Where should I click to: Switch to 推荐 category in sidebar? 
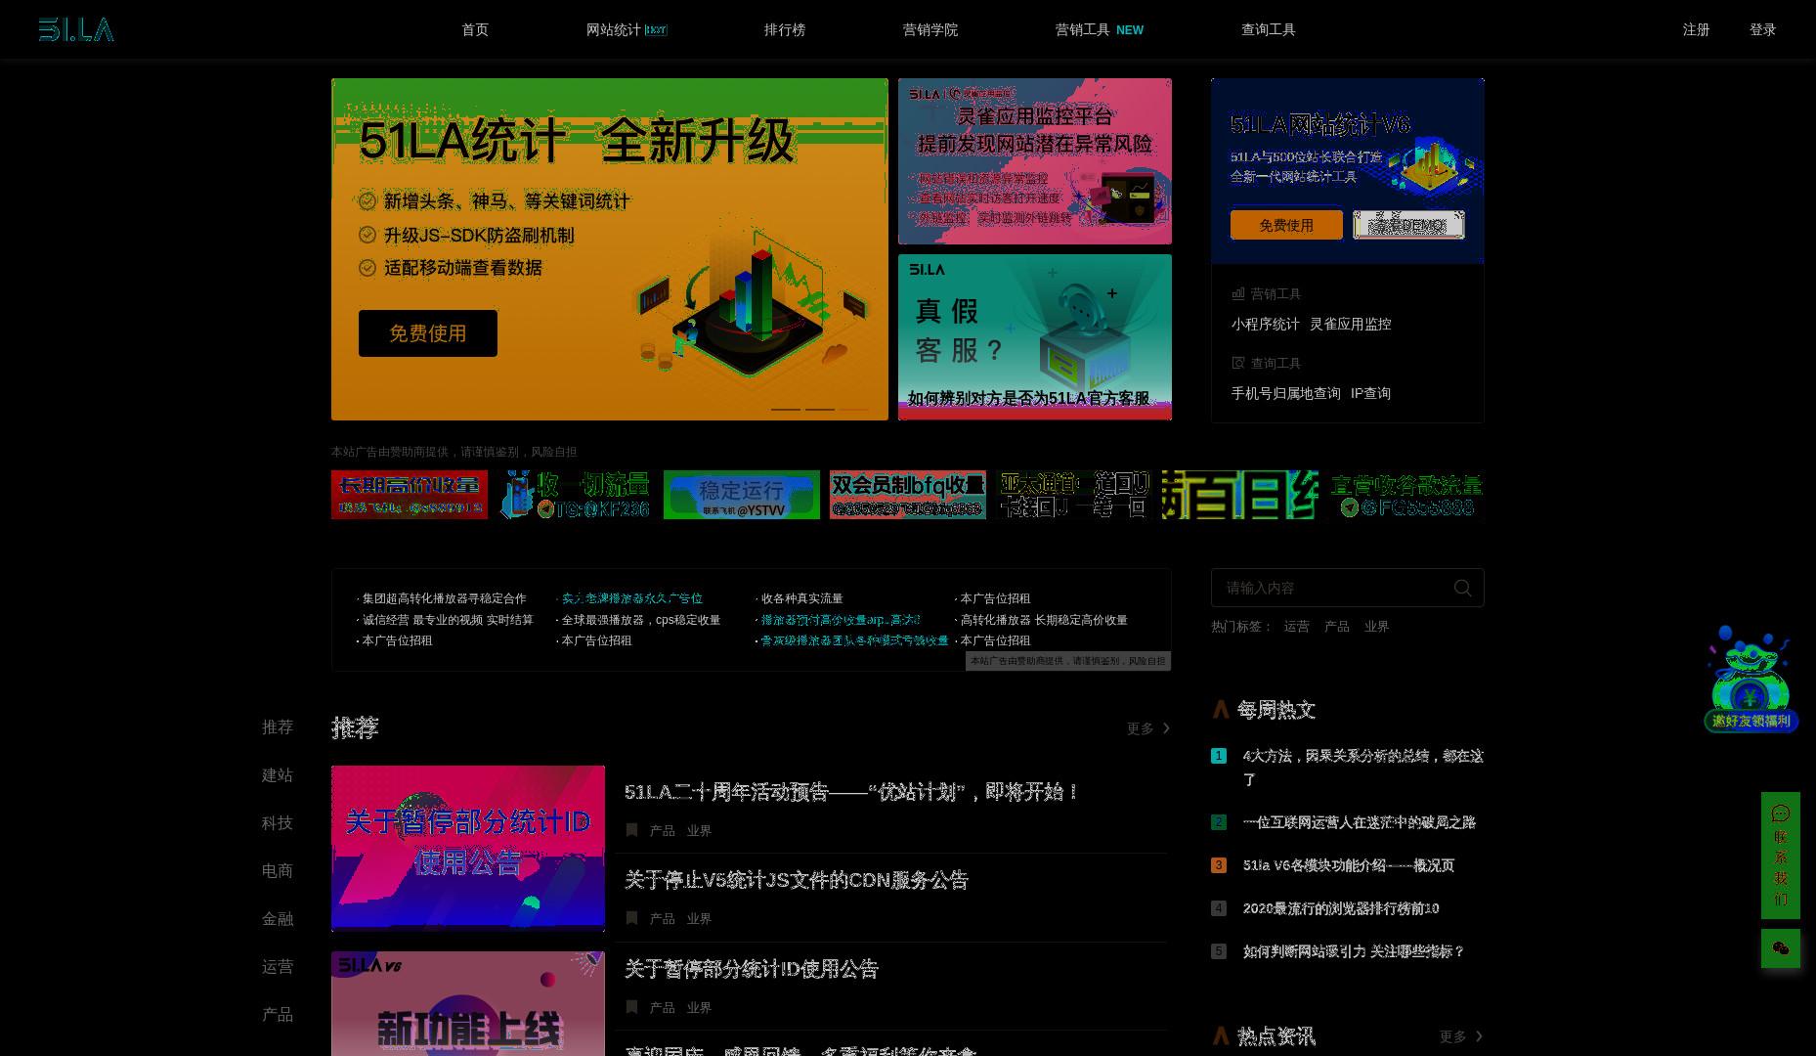click(278, 726)
